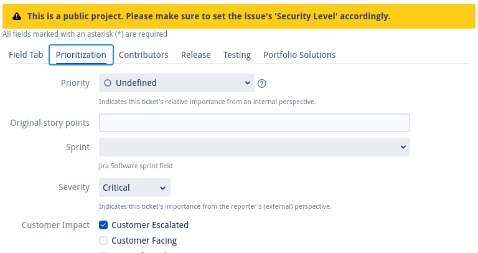The height and width of the screenshot is (253, 478).
Task: Open the Severity dropdown set to Critical
Action: [134, 188]
